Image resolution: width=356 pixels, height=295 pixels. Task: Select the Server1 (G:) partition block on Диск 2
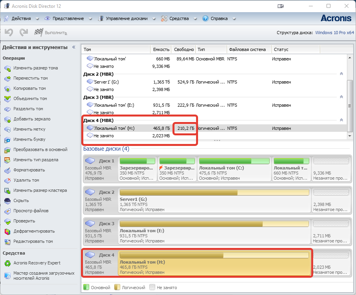click(214, 200)
